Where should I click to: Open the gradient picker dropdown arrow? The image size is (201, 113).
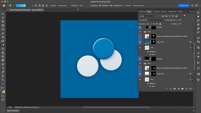click(27, 6)
